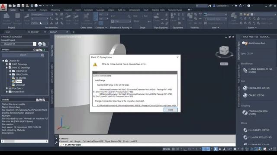Select the Demo drawing in project tree
Viewport: 277px width, 155px height.
point(19,81)
